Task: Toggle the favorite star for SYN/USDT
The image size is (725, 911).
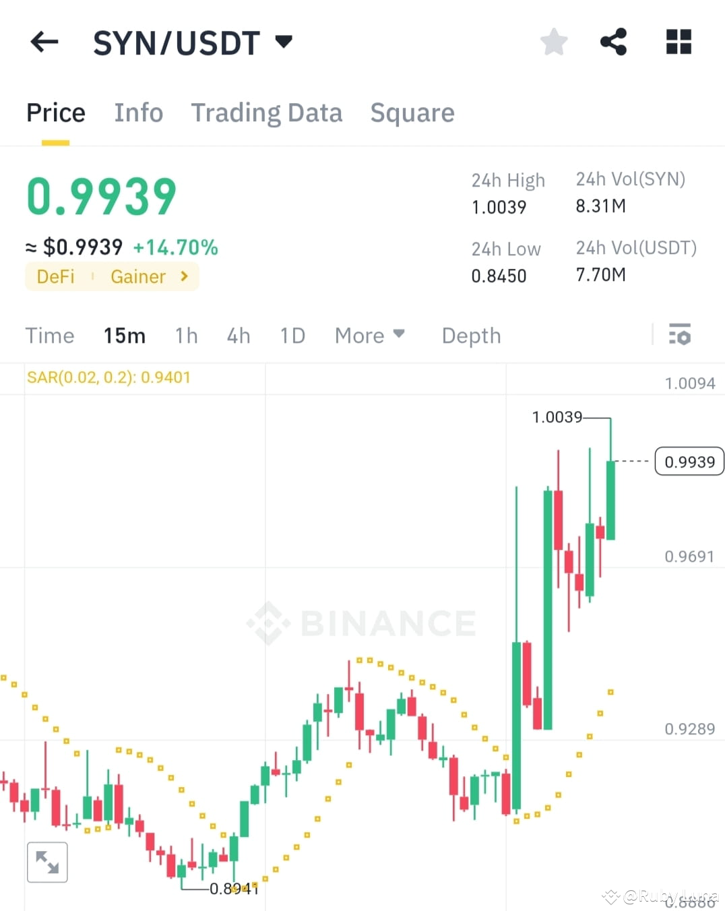Action: tap(553, 41)
